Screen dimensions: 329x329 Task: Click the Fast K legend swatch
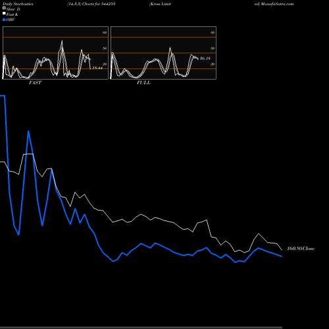click(4, 14)
